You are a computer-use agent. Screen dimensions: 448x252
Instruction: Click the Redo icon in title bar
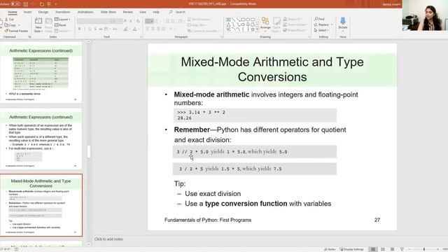coord(42,4)
